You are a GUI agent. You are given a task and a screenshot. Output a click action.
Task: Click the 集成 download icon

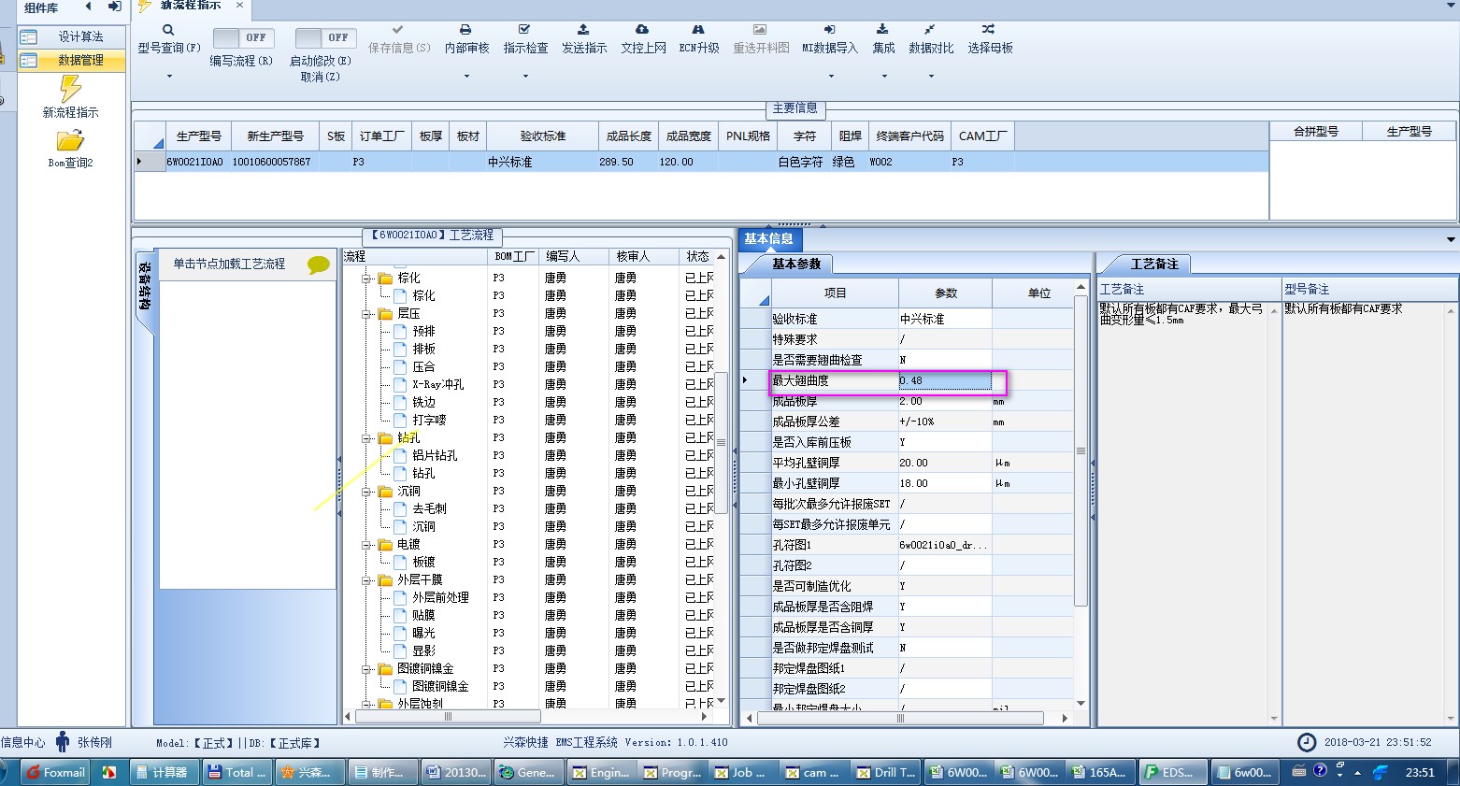point(882,30)
